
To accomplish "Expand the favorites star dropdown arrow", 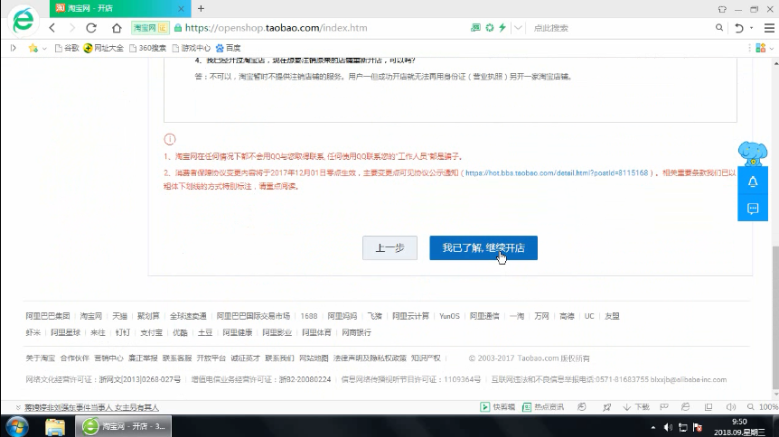I will pyautogui.click(x=44, y=48).
